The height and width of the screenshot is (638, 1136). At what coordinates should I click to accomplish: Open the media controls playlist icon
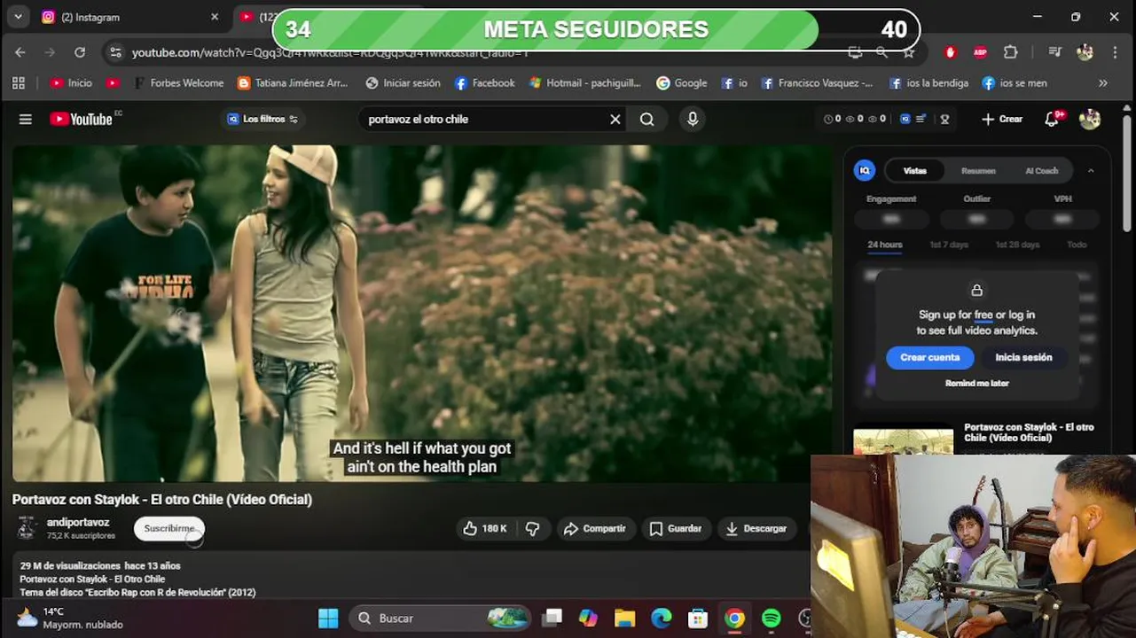pos(1055,53)
